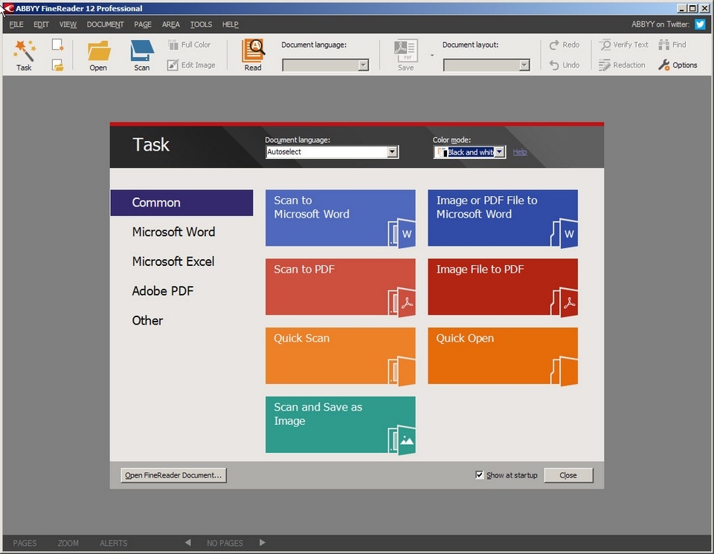714x554 pixels.
Task: Open the Color mode dropdown
Action: pyautogui.click(x=500, y=152)
